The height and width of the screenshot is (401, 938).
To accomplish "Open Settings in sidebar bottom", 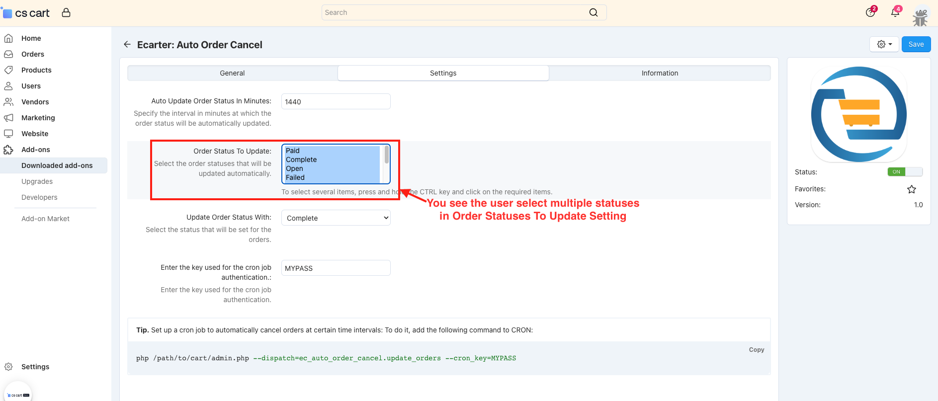I will click(35, 367).
